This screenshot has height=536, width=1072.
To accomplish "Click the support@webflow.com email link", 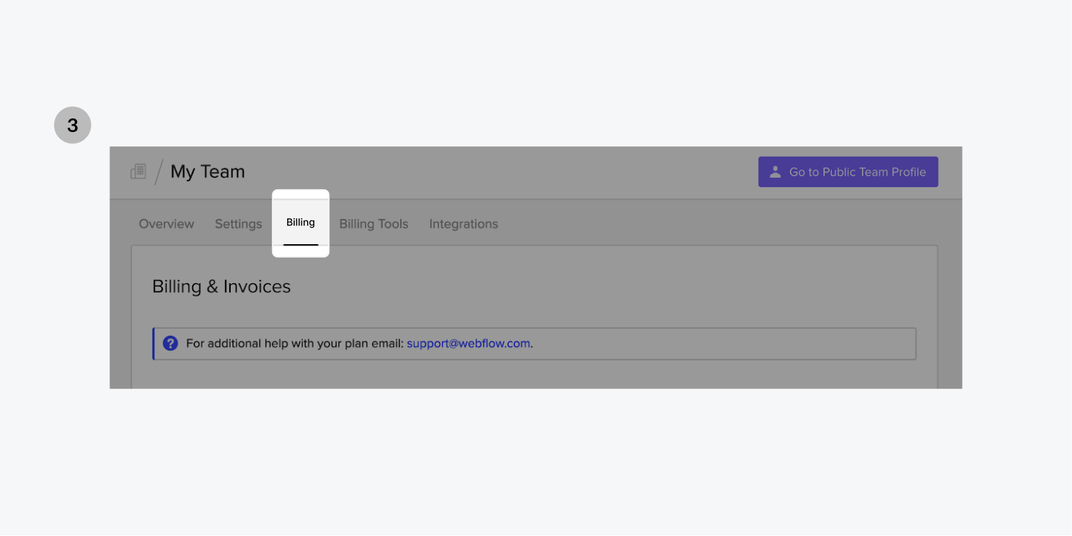I will 469,343.
